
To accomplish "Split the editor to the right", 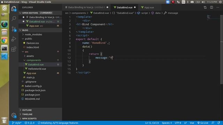I will click(x=212, y=7).
